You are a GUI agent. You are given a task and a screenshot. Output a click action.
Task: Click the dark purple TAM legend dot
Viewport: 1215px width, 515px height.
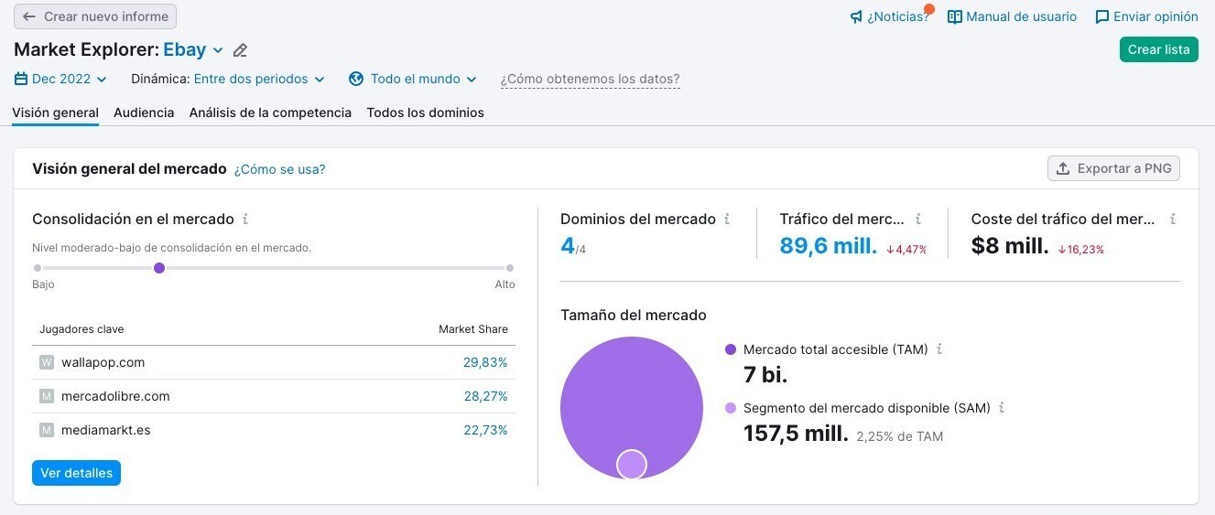tap(731, 349)
